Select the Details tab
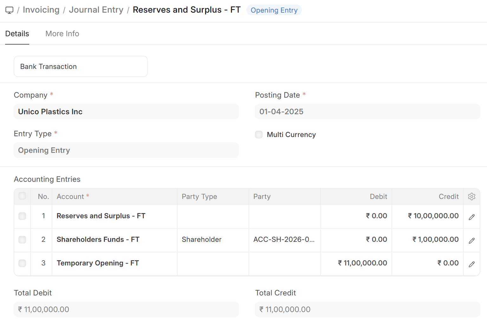The image size is (487, 322). [x=17, y=34]
